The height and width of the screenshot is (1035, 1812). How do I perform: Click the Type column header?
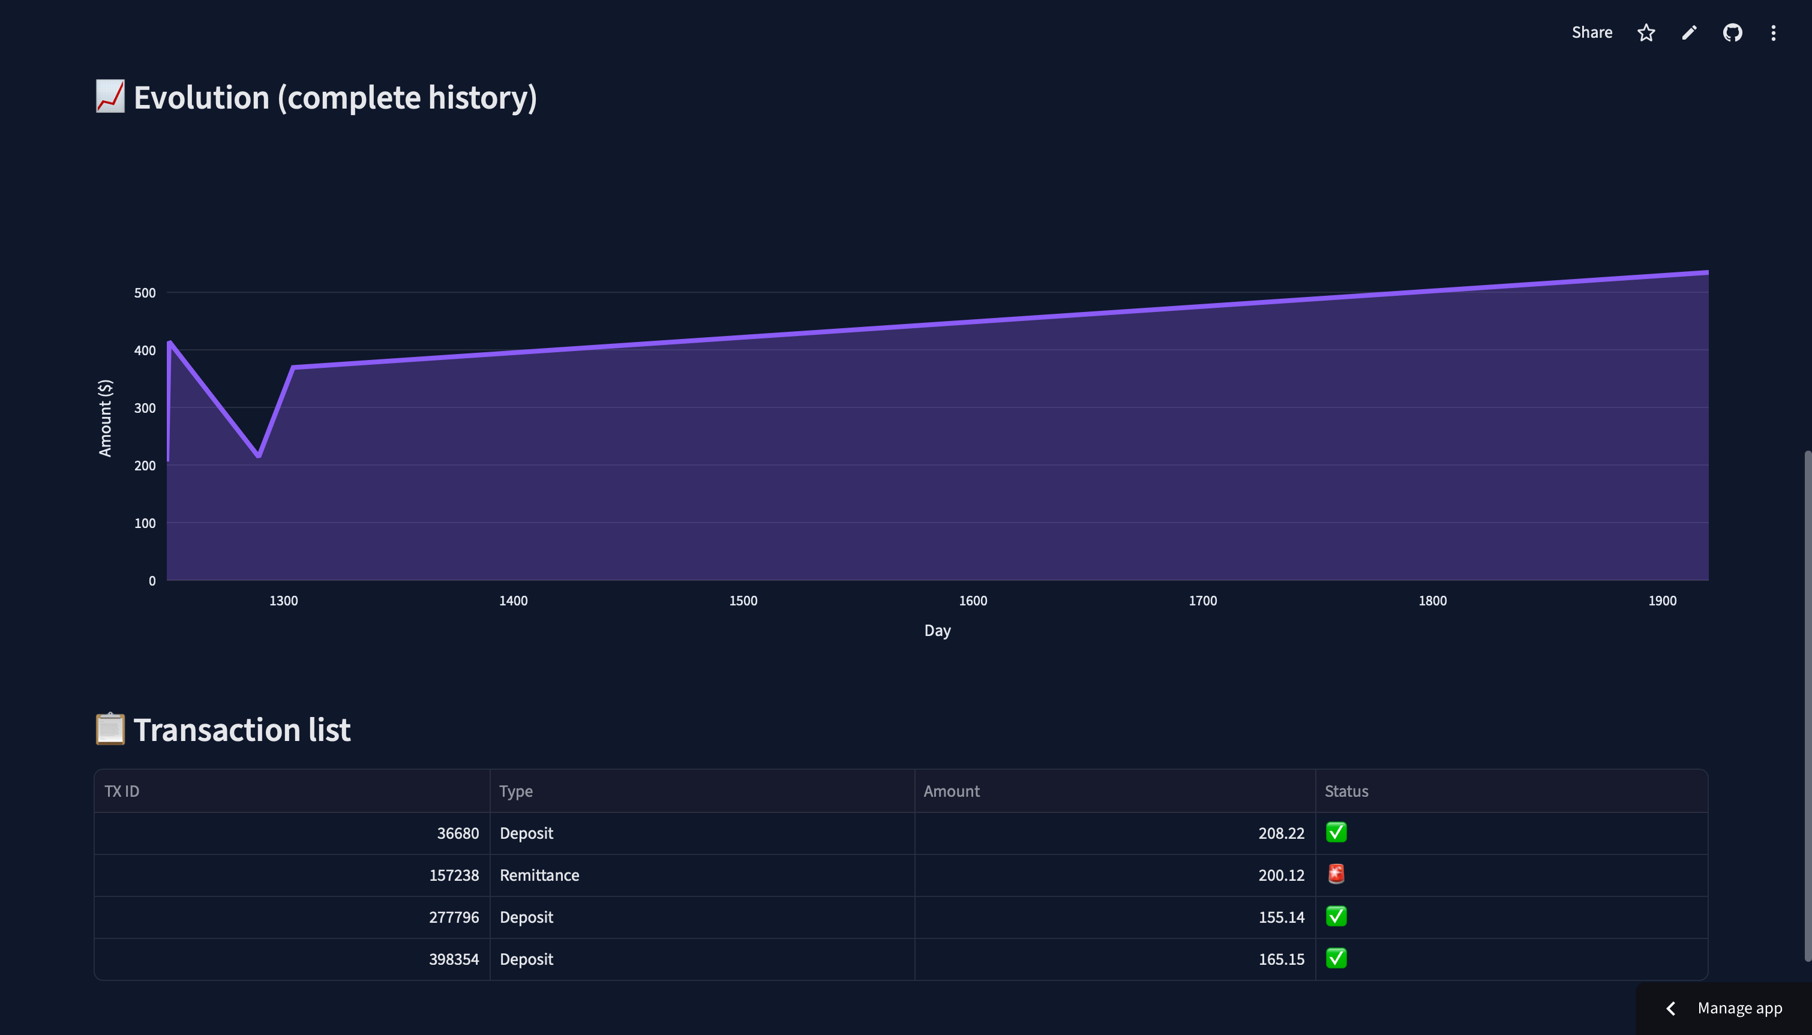(515, 791)
